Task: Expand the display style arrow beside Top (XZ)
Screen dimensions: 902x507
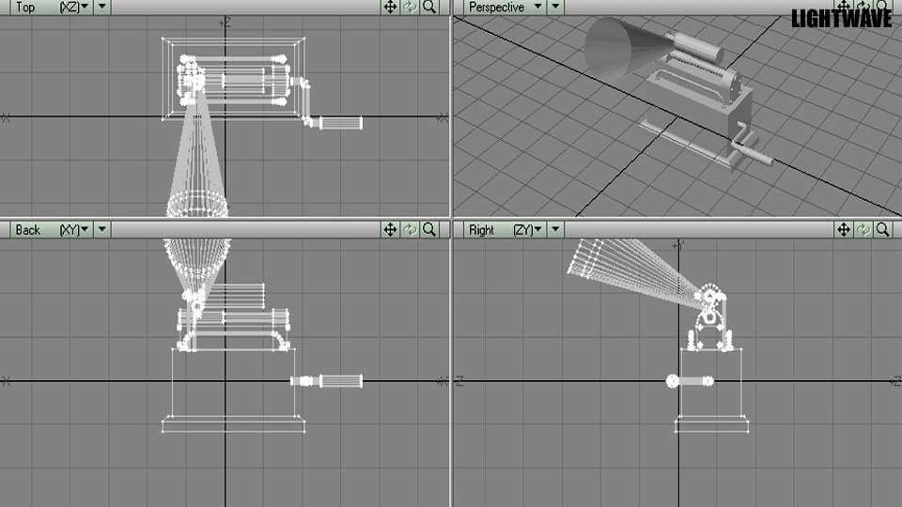Action: (x=102, y=7)
